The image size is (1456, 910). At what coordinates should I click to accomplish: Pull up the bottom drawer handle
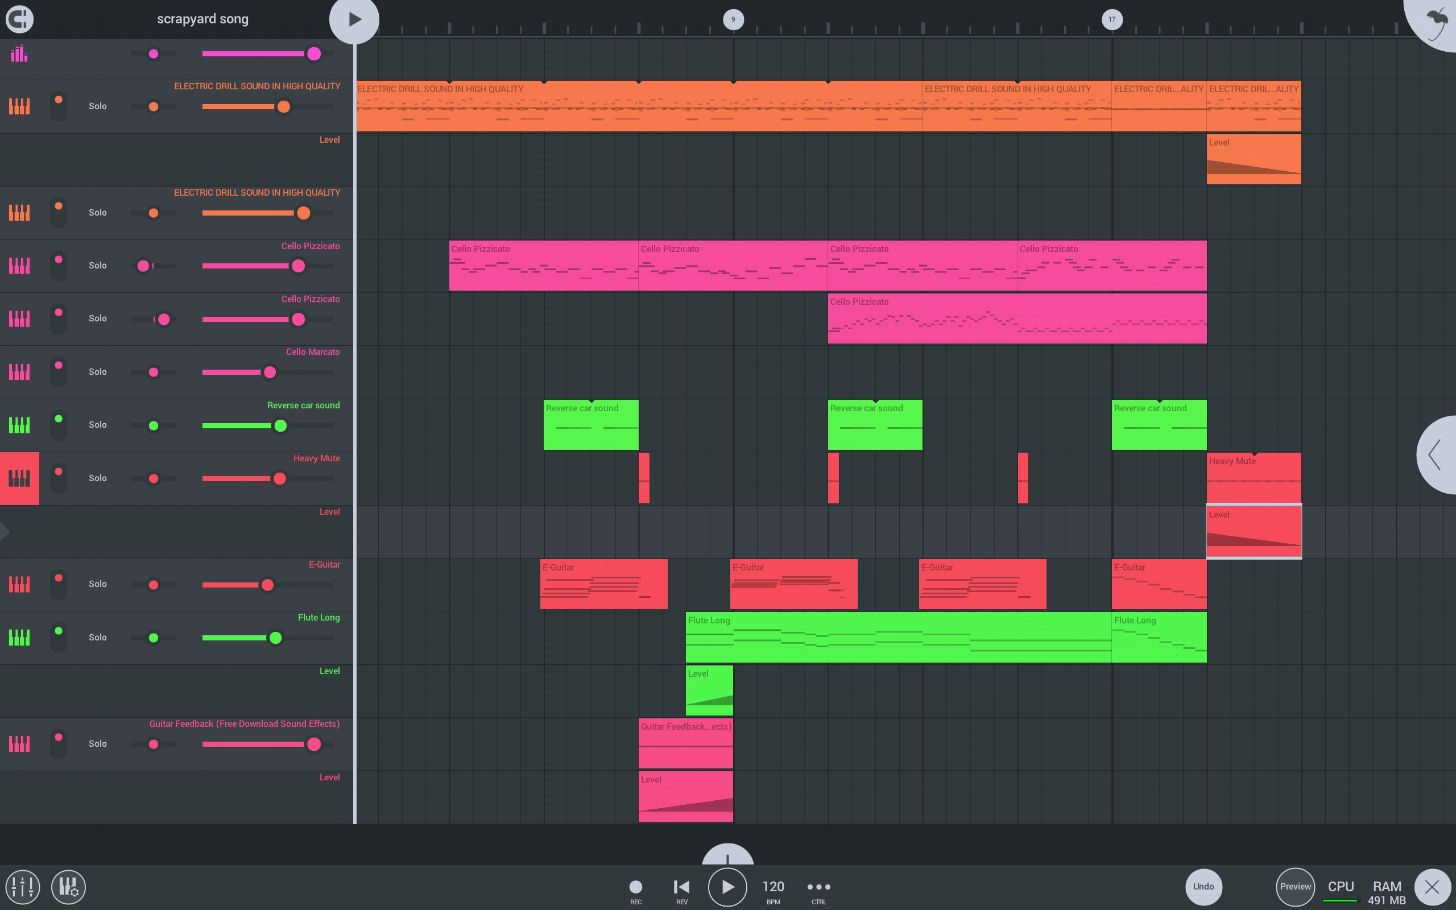[x=727, y=856]
